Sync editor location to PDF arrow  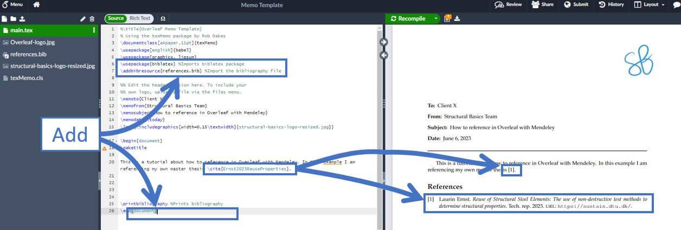pyautogui.click(x=384, y=42)
